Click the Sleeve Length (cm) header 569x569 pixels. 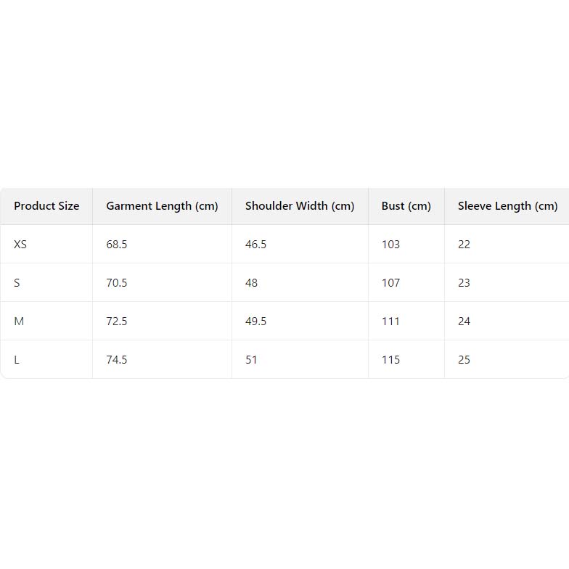[x=507, y=206]
